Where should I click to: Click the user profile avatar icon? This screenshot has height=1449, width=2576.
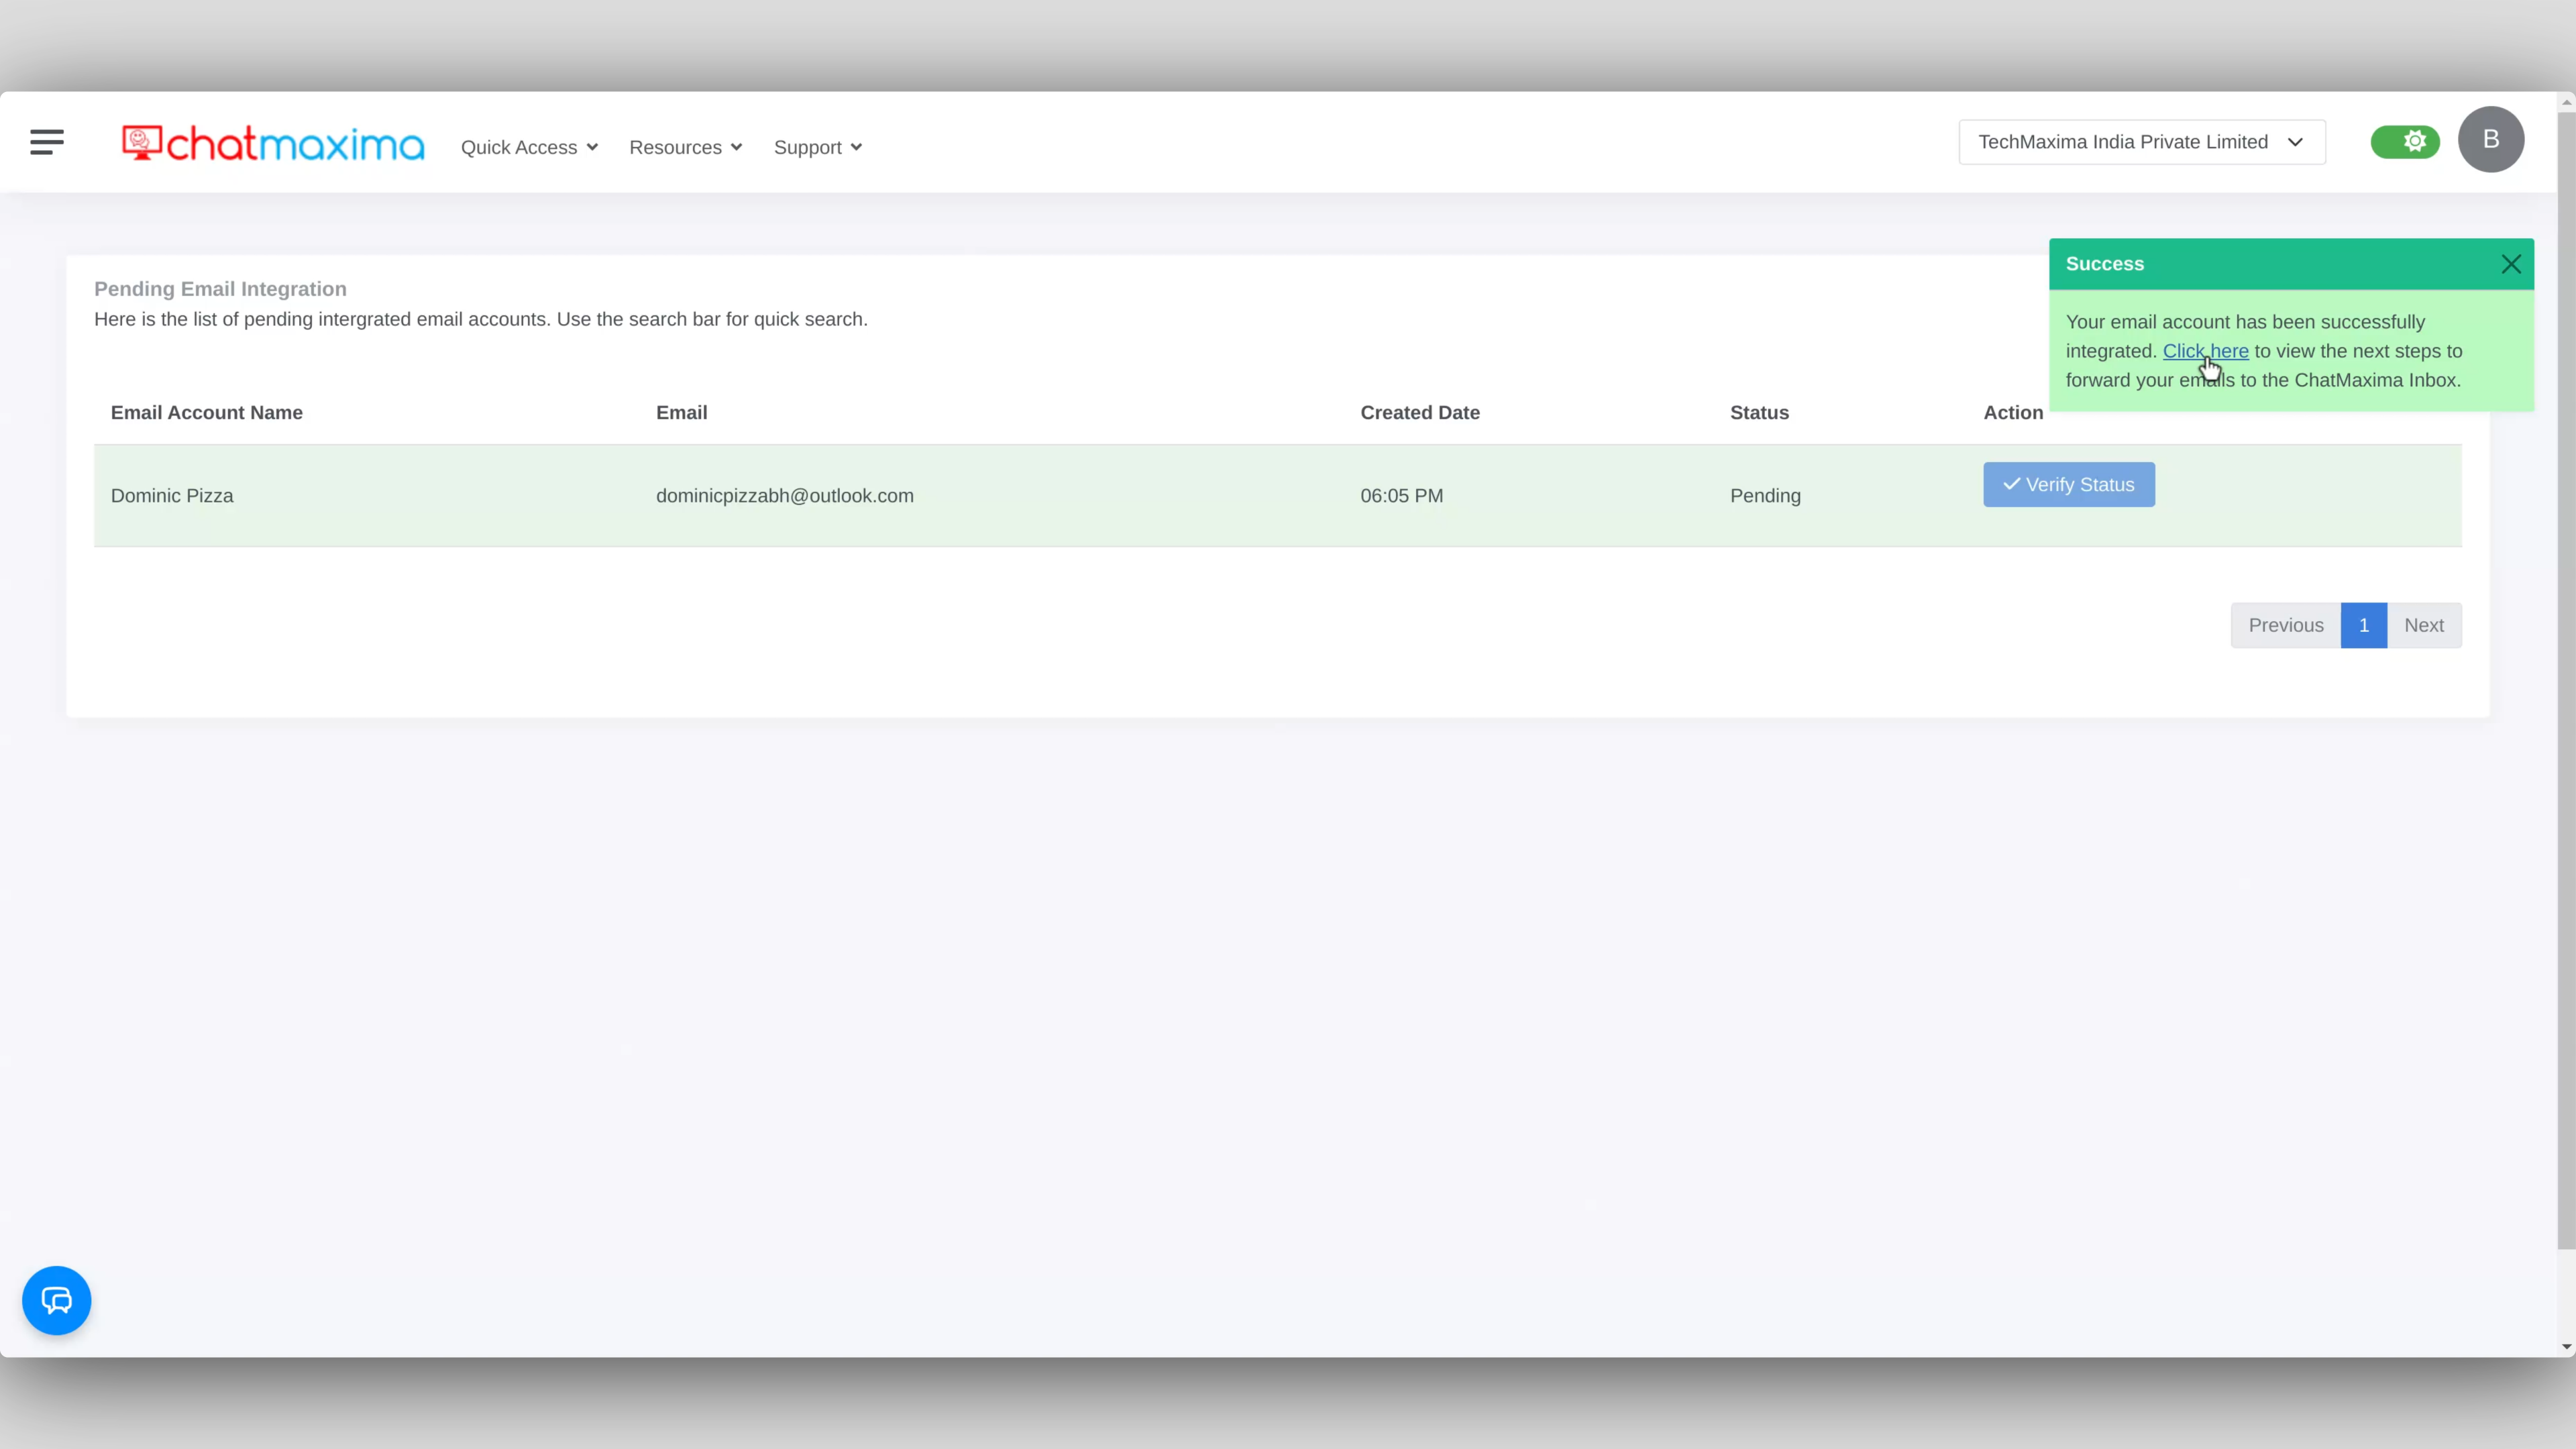(2491, 140)
